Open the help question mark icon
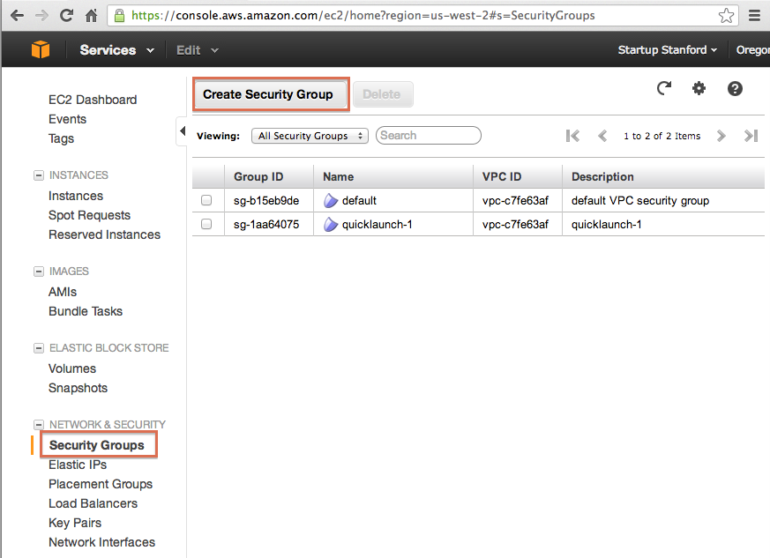This screenshot has width=770, height=558. [735, 88]
